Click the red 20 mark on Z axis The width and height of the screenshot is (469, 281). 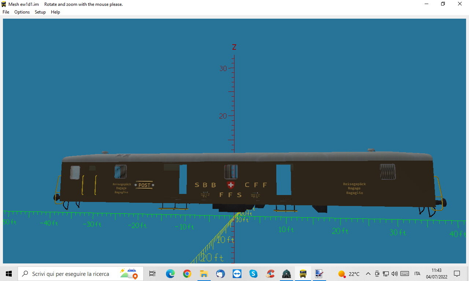(x=223, y=116)
